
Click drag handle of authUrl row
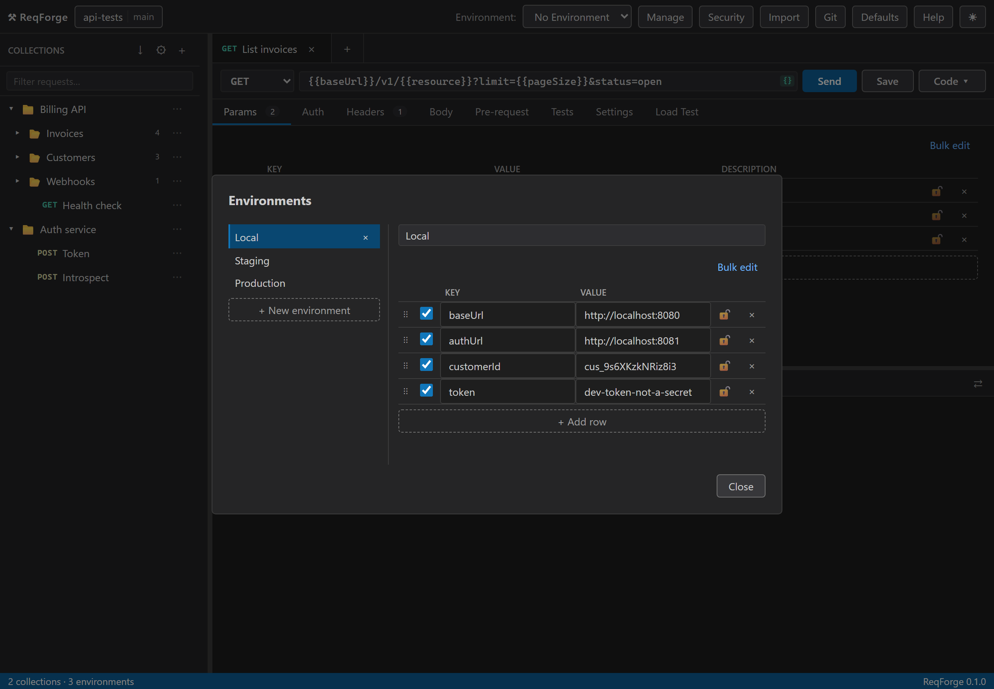click(x=405, y=340)
